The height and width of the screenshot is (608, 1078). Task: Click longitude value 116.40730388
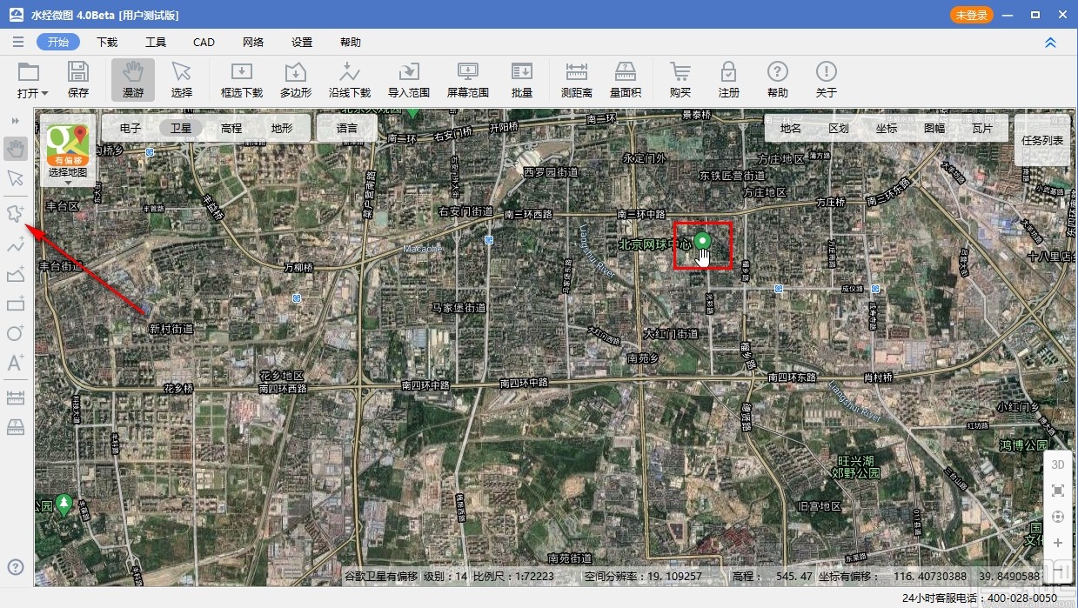click(930, 577)
